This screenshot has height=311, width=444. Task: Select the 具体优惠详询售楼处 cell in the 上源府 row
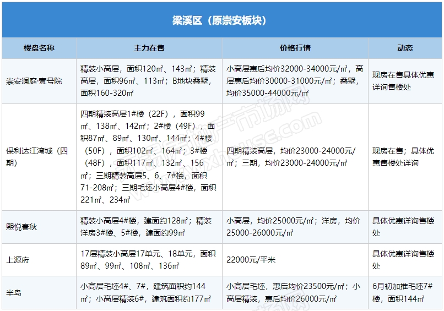[405, 260]
